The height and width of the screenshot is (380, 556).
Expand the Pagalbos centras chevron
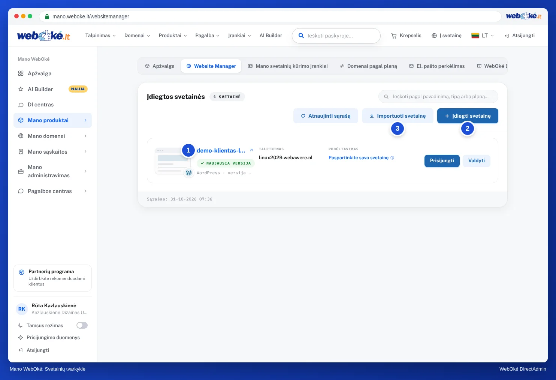click(x=85, y=191)
